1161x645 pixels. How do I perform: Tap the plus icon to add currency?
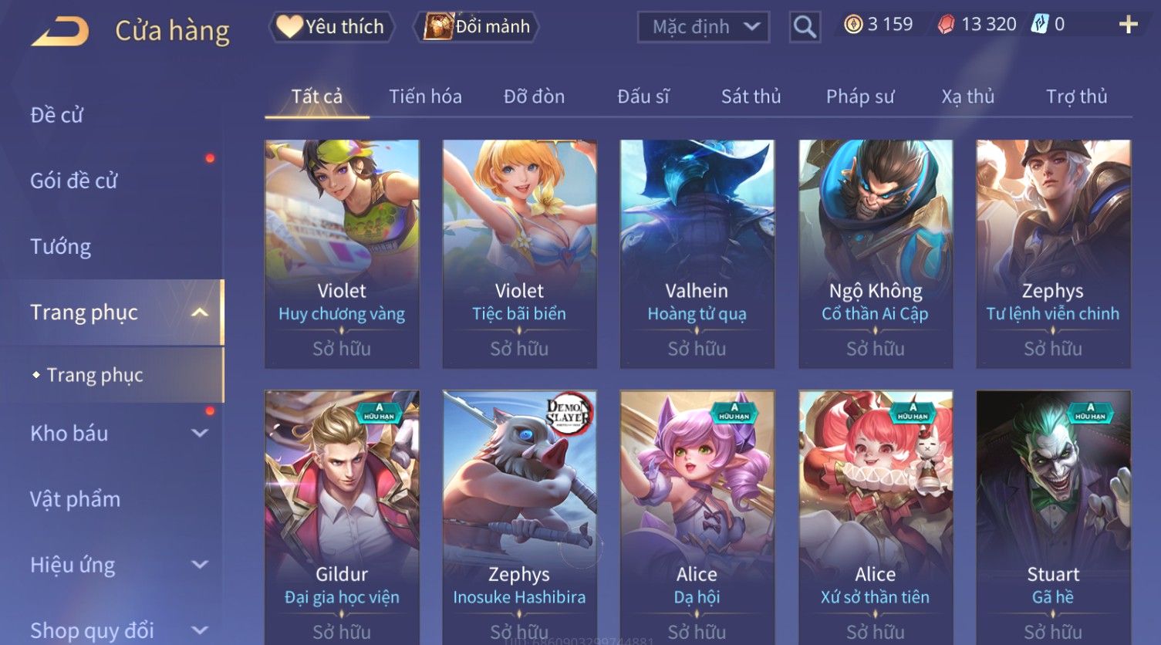pyautogui.click(x=1128, y=25)
